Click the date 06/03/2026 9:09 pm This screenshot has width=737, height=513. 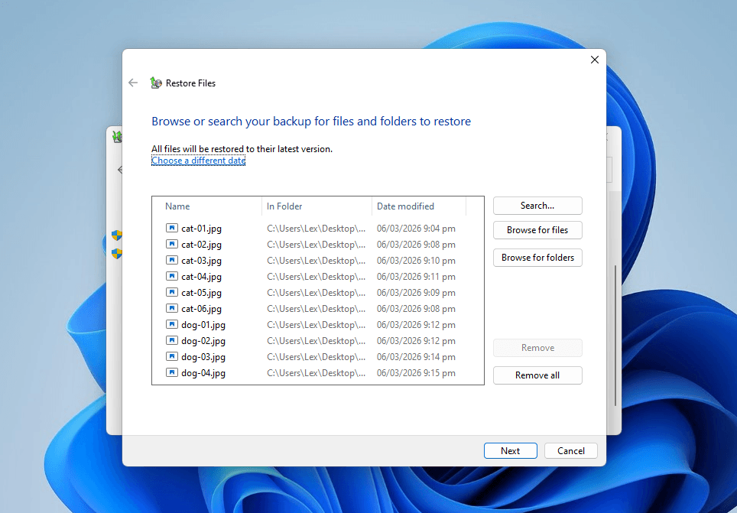[416, 293]
